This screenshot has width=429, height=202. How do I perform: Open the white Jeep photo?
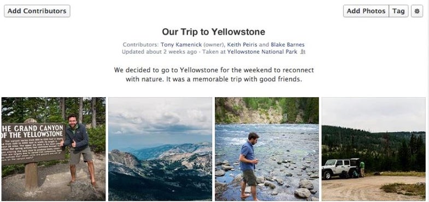373,149
